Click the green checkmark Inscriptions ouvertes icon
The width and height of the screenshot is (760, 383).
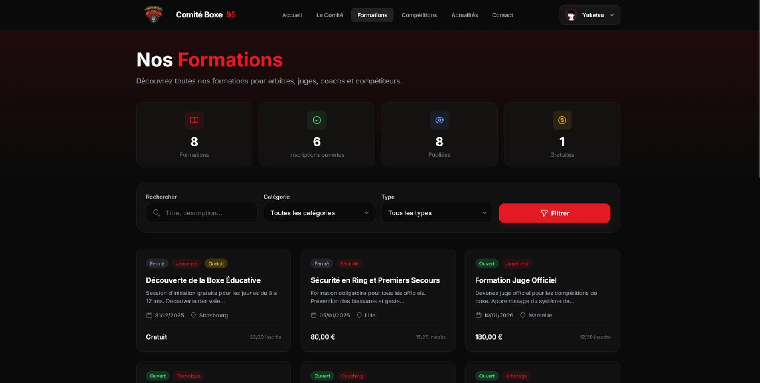click(317, 120)
